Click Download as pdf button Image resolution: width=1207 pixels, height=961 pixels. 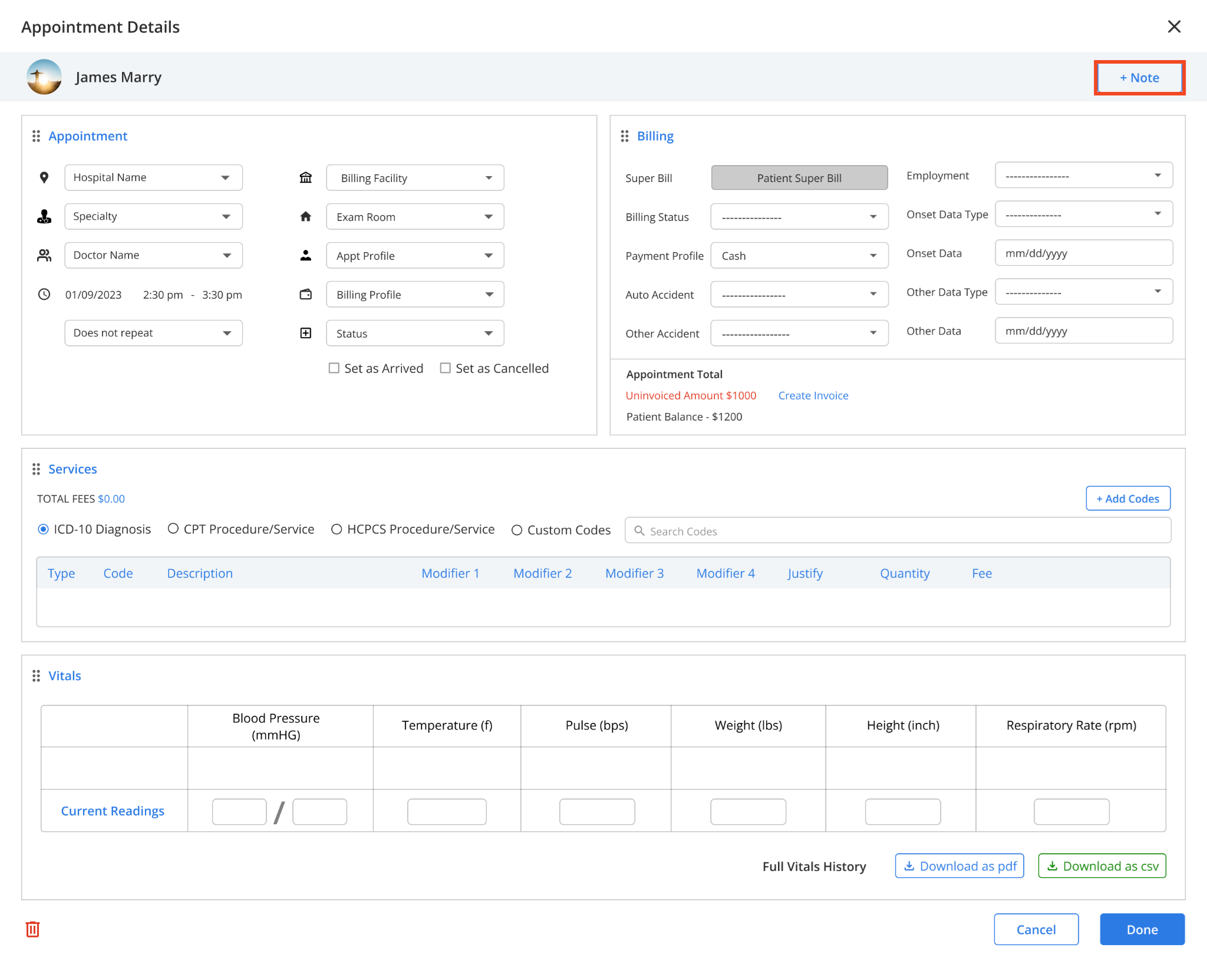[959, 866]
